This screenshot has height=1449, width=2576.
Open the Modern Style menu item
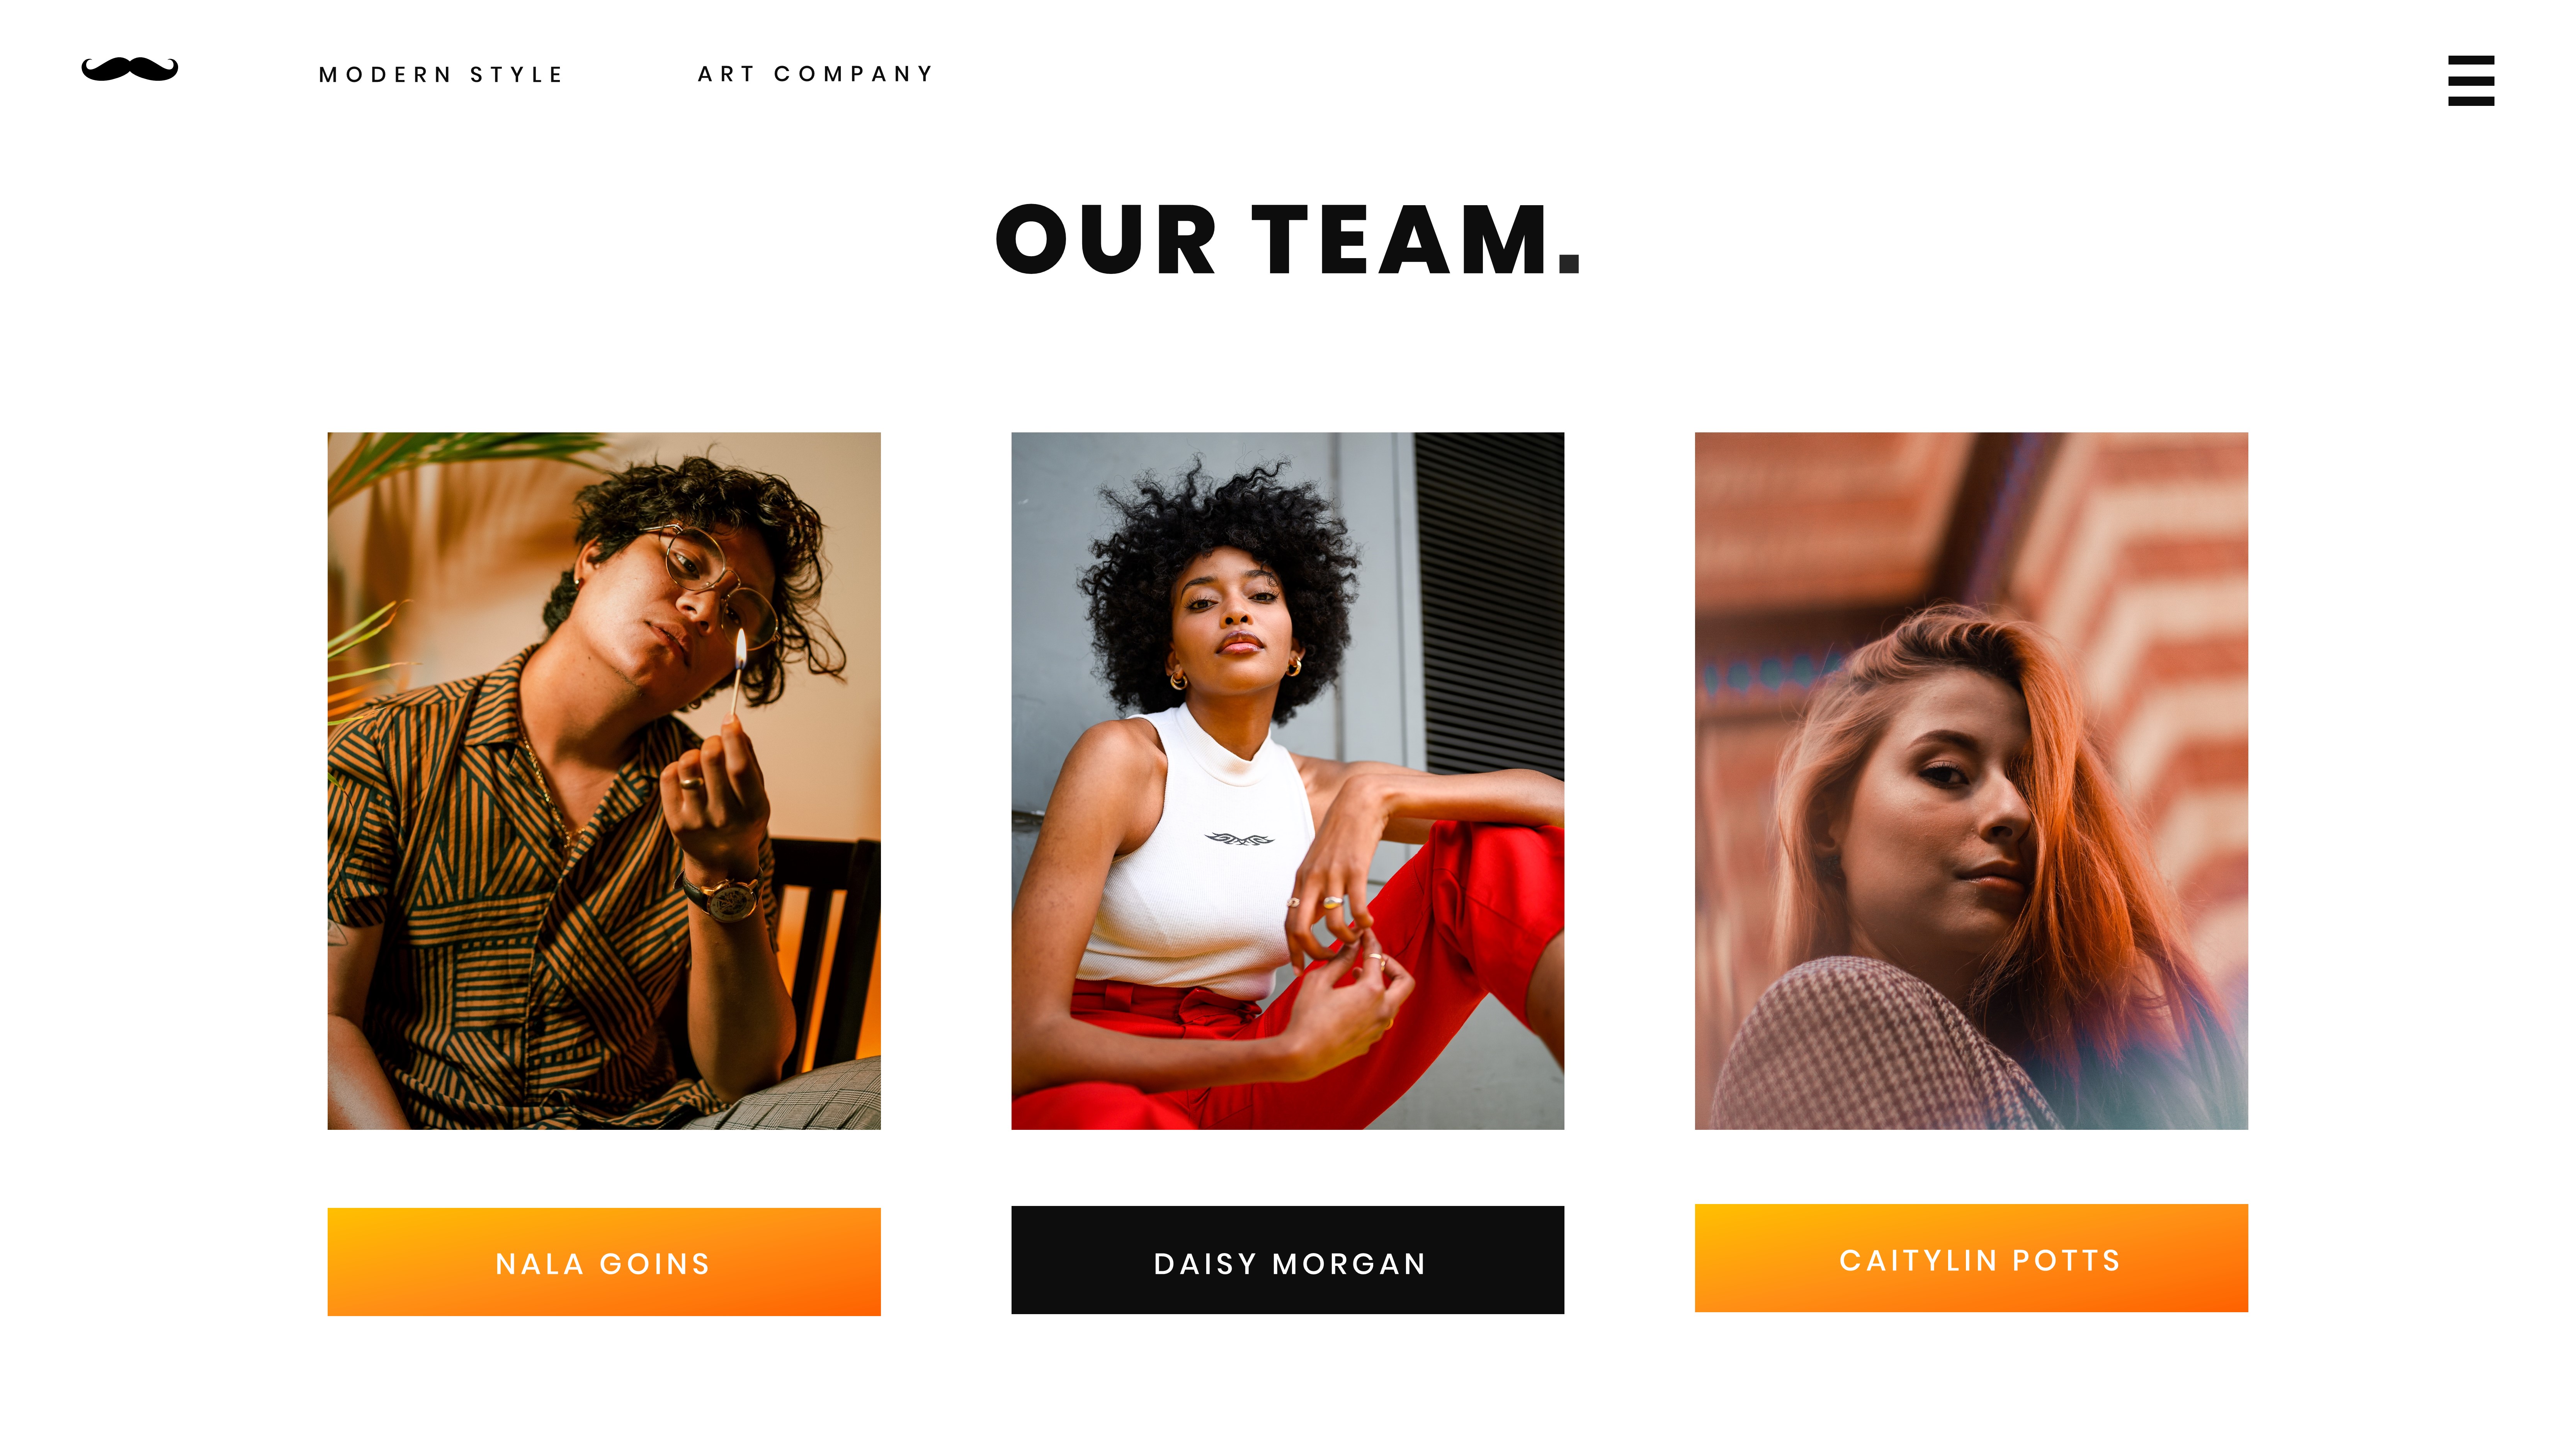pos(441,75)
